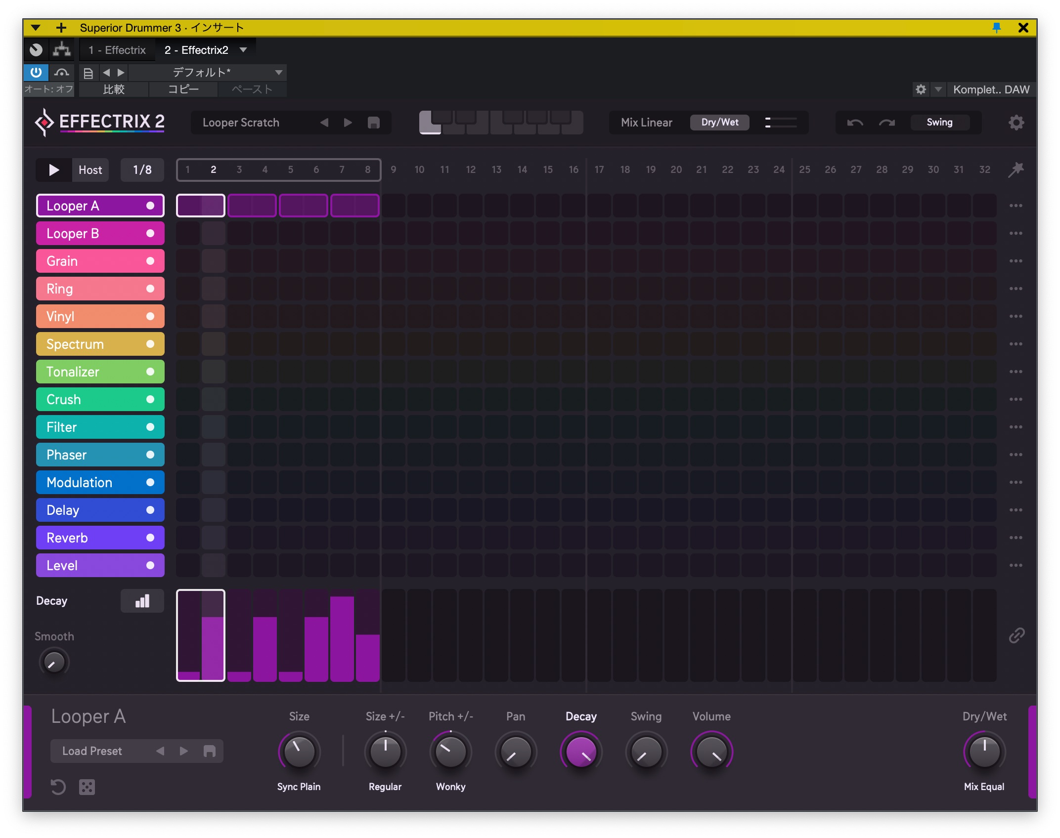This screenshot has width=1060, height=838.
Task: Click the Swing button in the header
Action: (x=939, y=123)
